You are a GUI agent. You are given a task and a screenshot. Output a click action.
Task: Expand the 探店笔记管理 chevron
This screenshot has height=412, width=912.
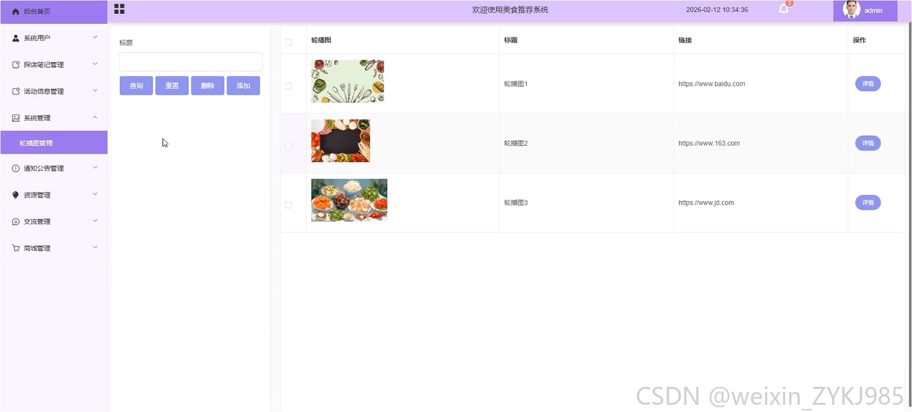[x=95, y=64]
